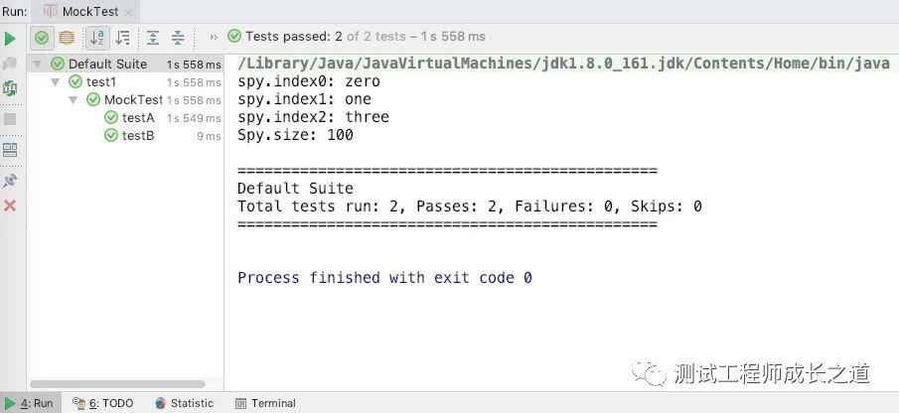Click Expand All tests icon

[x=153, y=38]
